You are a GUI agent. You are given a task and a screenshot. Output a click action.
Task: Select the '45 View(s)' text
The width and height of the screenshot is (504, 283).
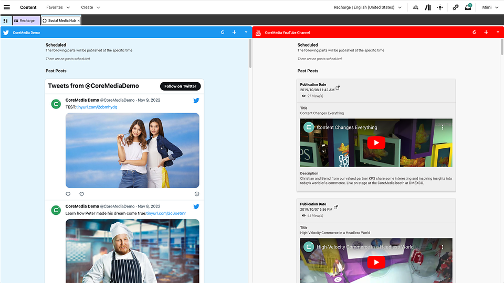(315, 215)
